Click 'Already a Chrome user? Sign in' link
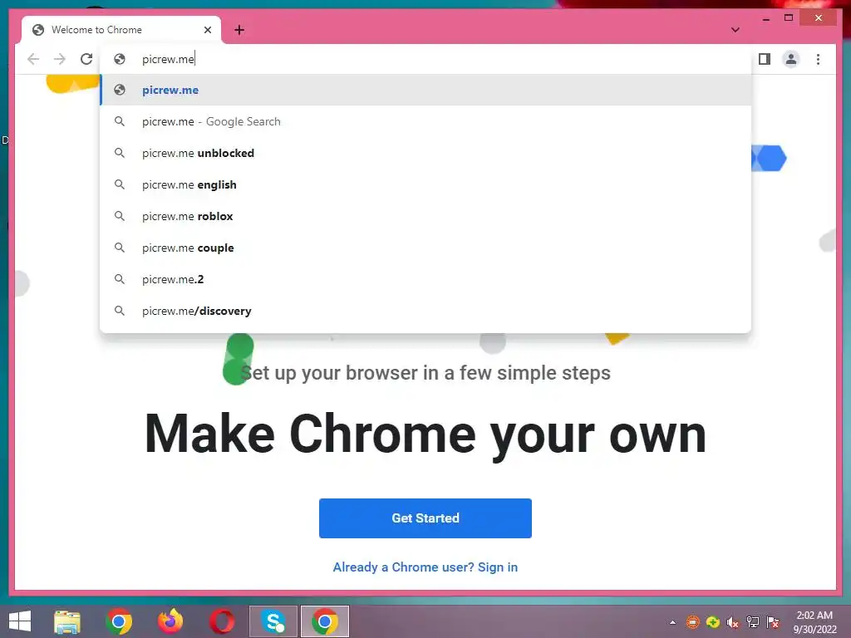 425,567
